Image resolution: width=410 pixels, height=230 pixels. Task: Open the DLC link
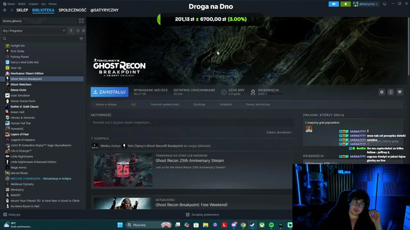click(x=134, y=104)
